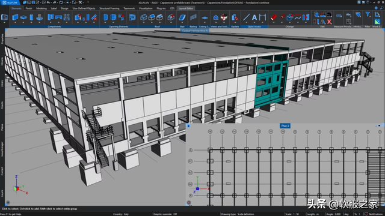Click the ALLPLAN application button
Screen dimensions: 385x216
tap(10, 2)
